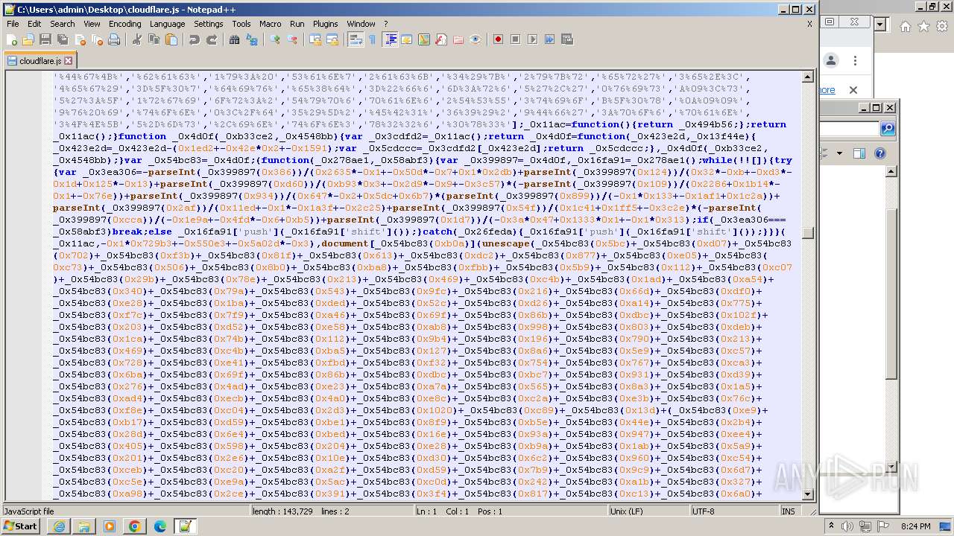Open the Replace dialog icon

click(251, 39)
